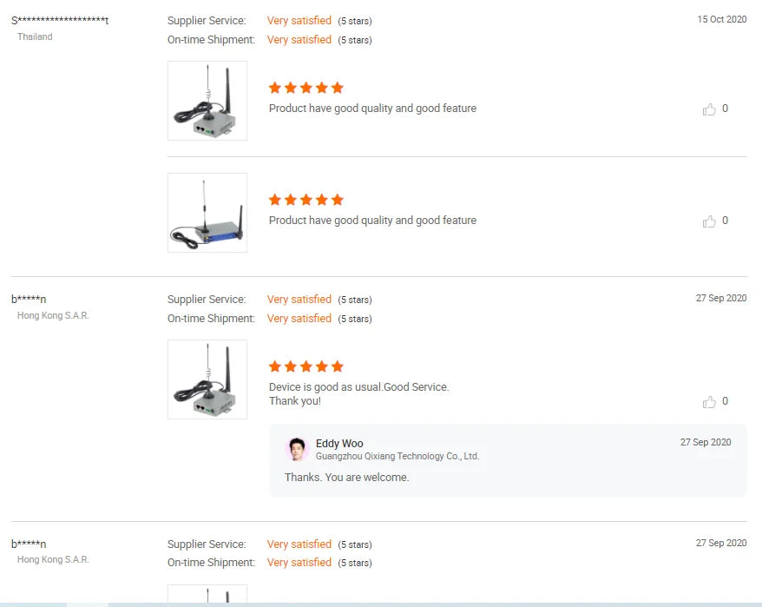Click the 'Thanks. You are welcome.' reply
This screenshot has height=607, width=762.
click(346, 477)
